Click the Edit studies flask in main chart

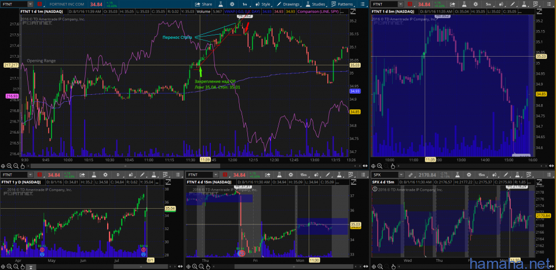pyautogui.click(x=221, y=4)
